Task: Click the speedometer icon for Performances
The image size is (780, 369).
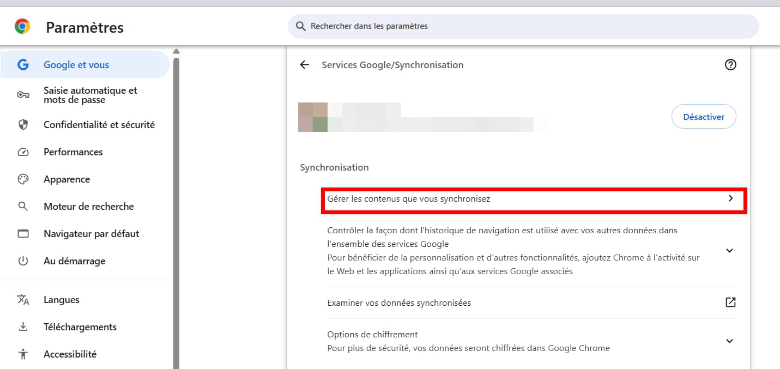Action: click(23, 152)
